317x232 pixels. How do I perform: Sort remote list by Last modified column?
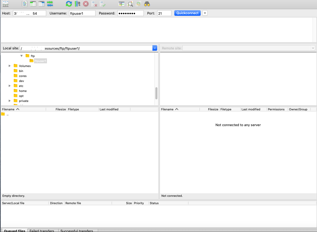(x=254, y=109)
